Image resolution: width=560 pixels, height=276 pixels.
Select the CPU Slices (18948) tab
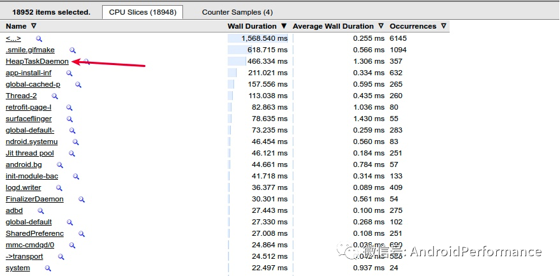(142, 12)
